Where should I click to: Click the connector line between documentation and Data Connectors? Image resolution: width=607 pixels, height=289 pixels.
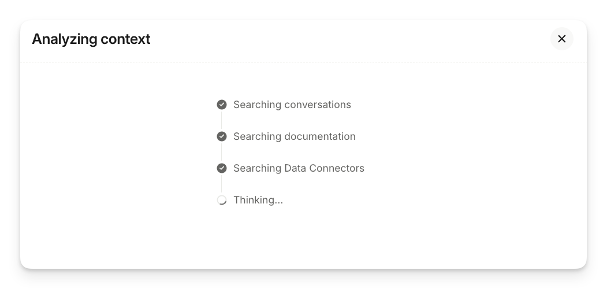tap(222, 152)
